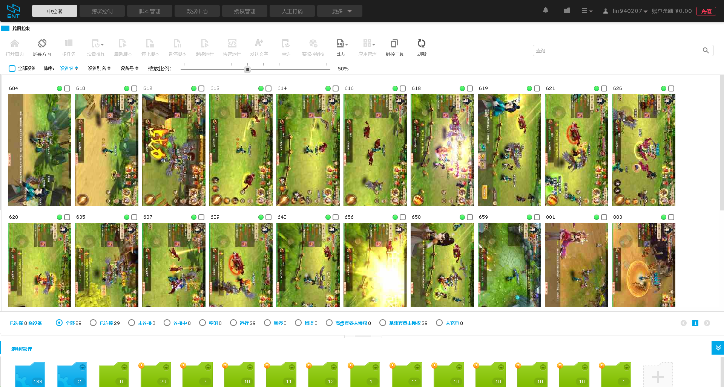
Task: Click the 快速运行 quick run icon
Action: tap(232, 43)
